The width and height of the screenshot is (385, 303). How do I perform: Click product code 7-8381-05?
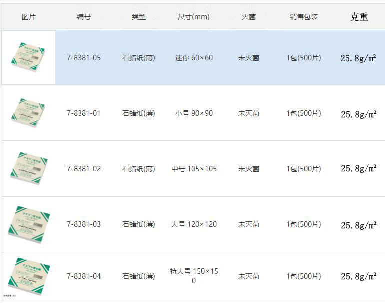pyautogui.click(x=84, y=58)
